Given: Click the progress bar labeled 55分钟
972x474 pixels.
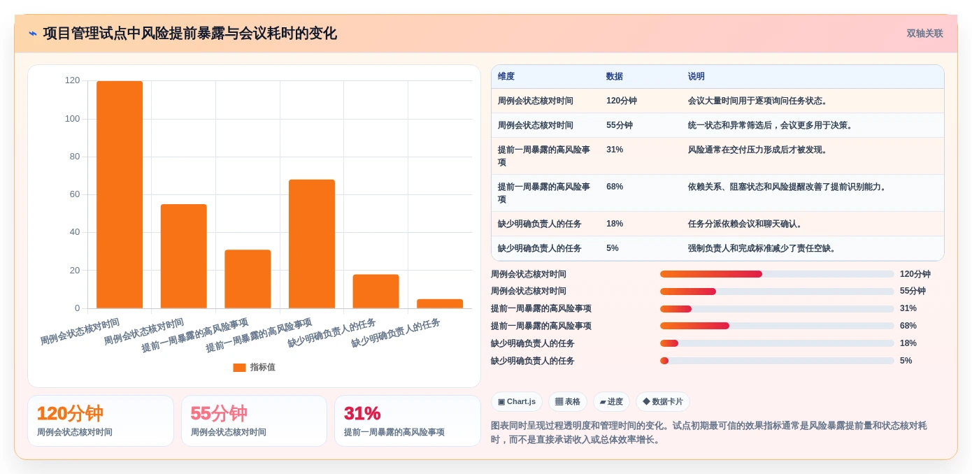Looking at the screenshot, I should pyautogui.click(x=777, y=291).
